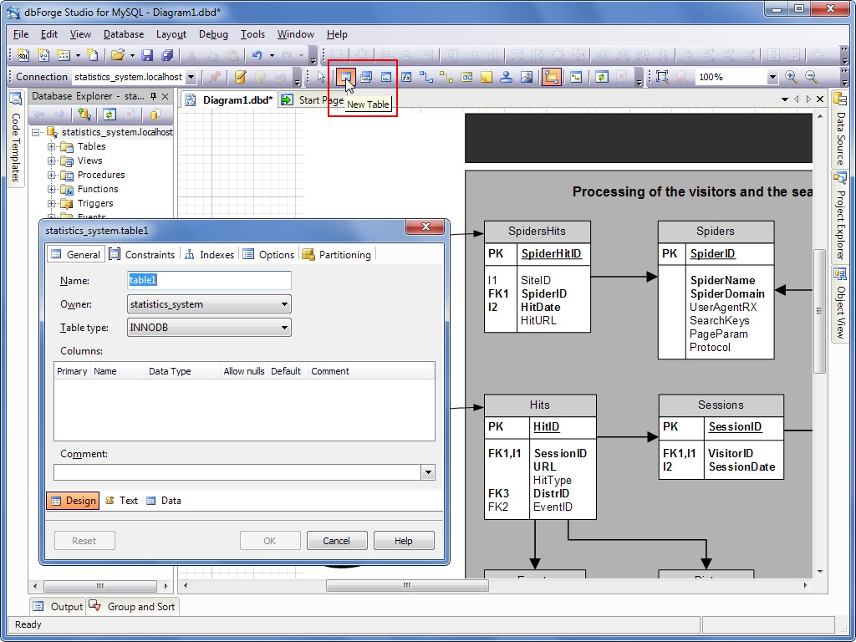Open the Comment field dropdown arrow
The width and height of the screenshot is (856, 642).
[x=428, y=472]
